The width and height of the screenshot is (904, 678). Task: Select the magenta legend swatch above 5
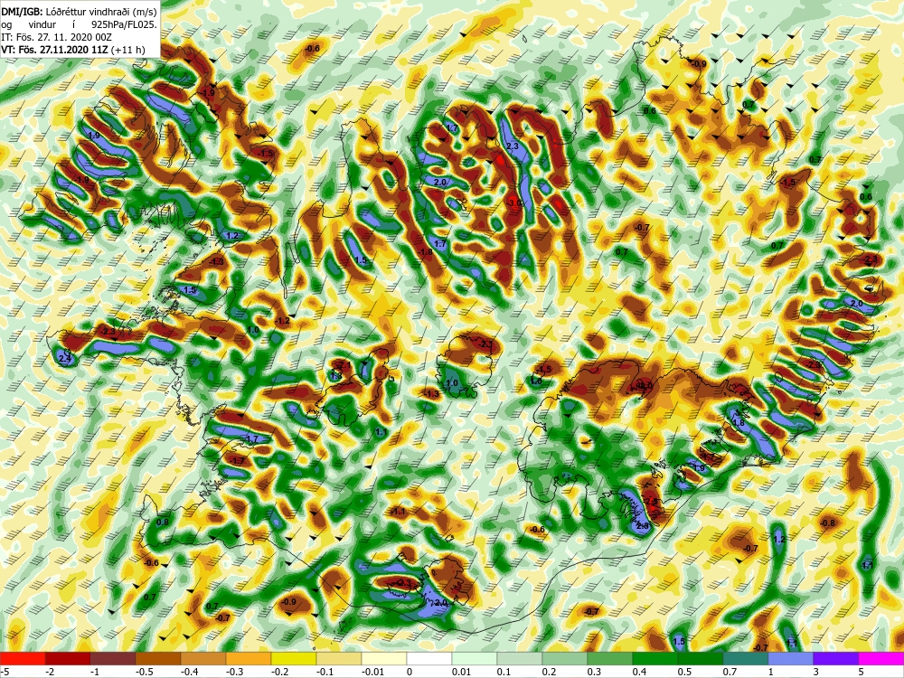[x=881, y=659]
